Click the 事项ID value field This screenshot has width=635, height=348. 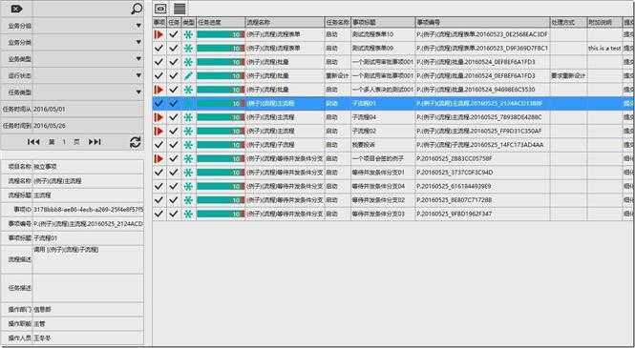pos(88,210)
